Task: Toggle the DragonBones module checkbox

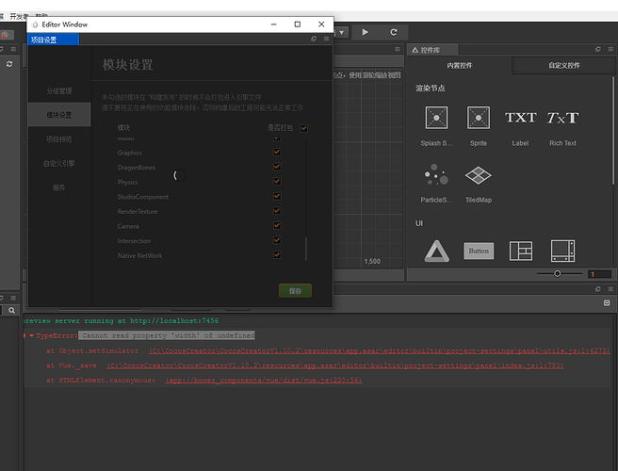Action: tap(277, 167)
